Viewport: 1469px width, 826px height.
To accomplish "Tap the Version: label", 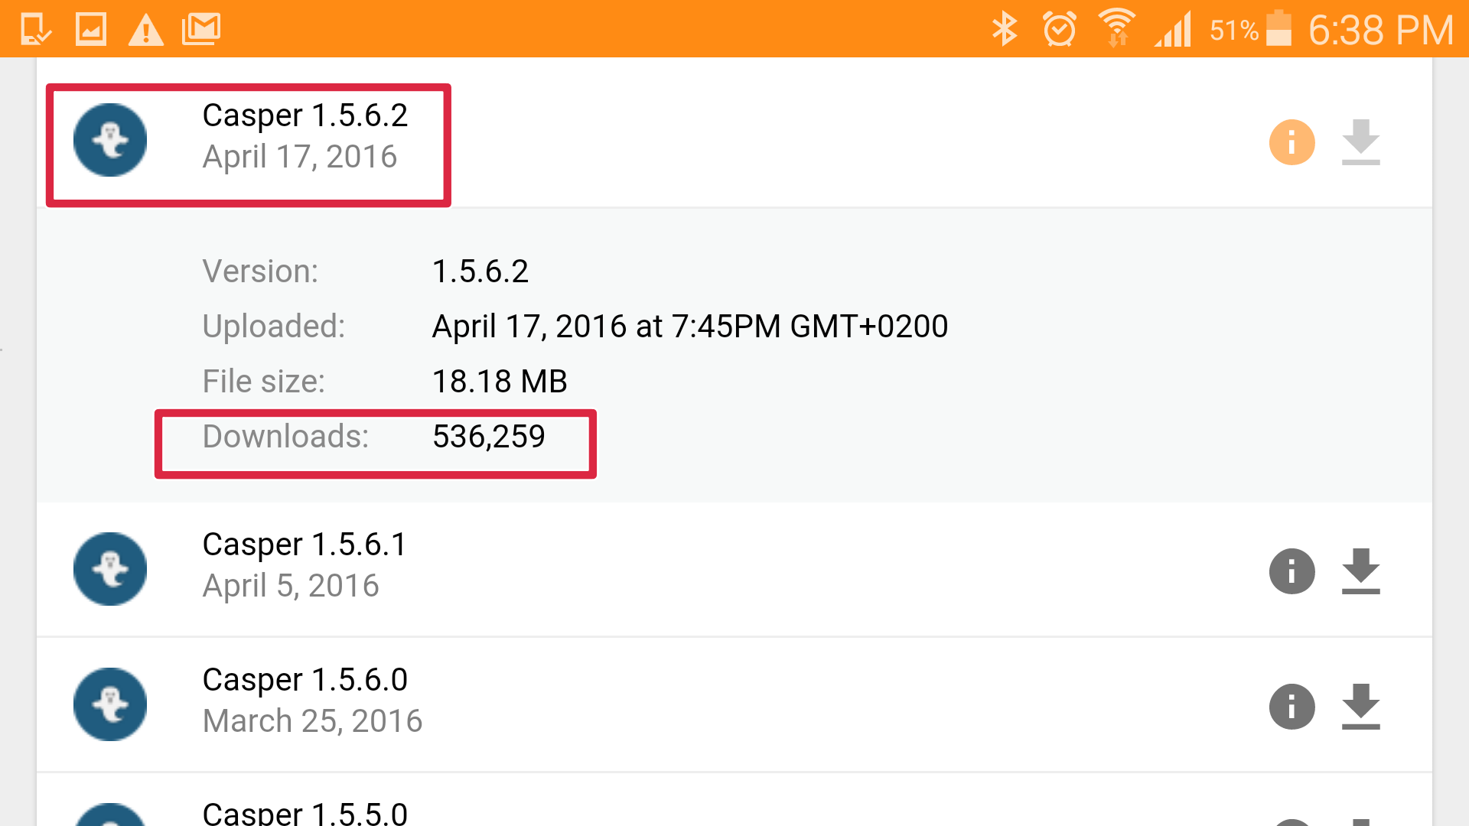I will [260, 272].
